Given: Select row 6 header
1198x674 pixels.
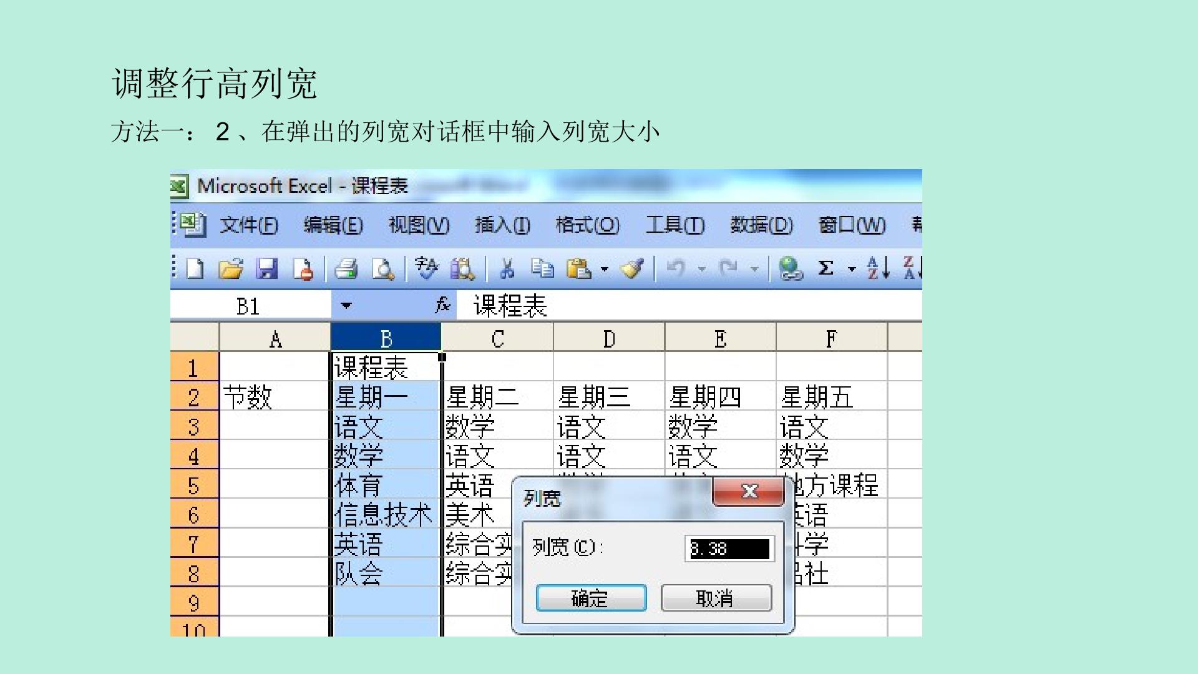Looking at the screenshot, I should [194, 513].
